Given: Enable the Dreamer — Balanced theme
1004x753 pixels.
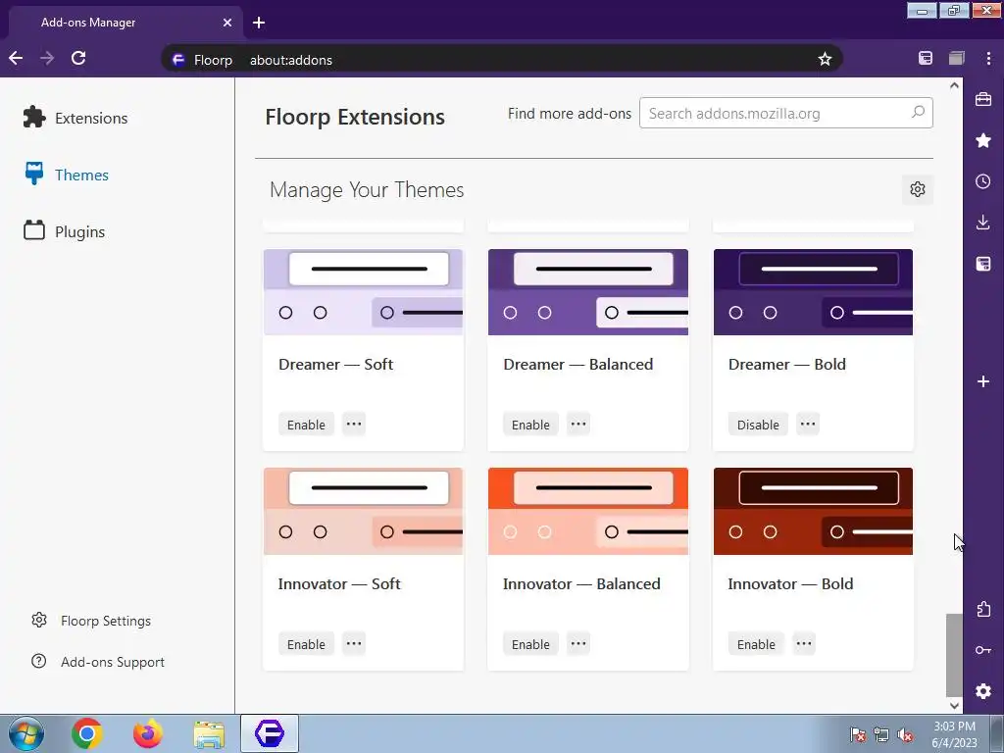Looking at the screenshot, I should [x=530, y=425].
